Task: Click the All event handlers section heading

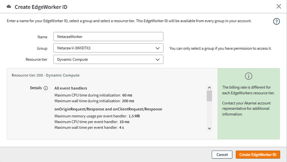Action: tap(71, 88)
